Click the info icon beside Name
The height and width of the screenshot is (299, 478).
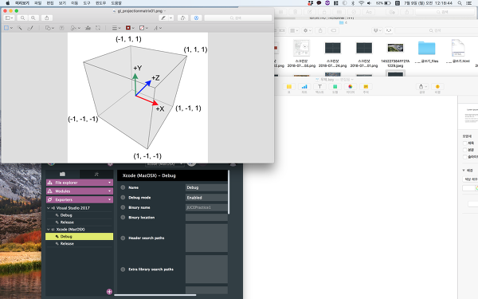tap(123, 187)
